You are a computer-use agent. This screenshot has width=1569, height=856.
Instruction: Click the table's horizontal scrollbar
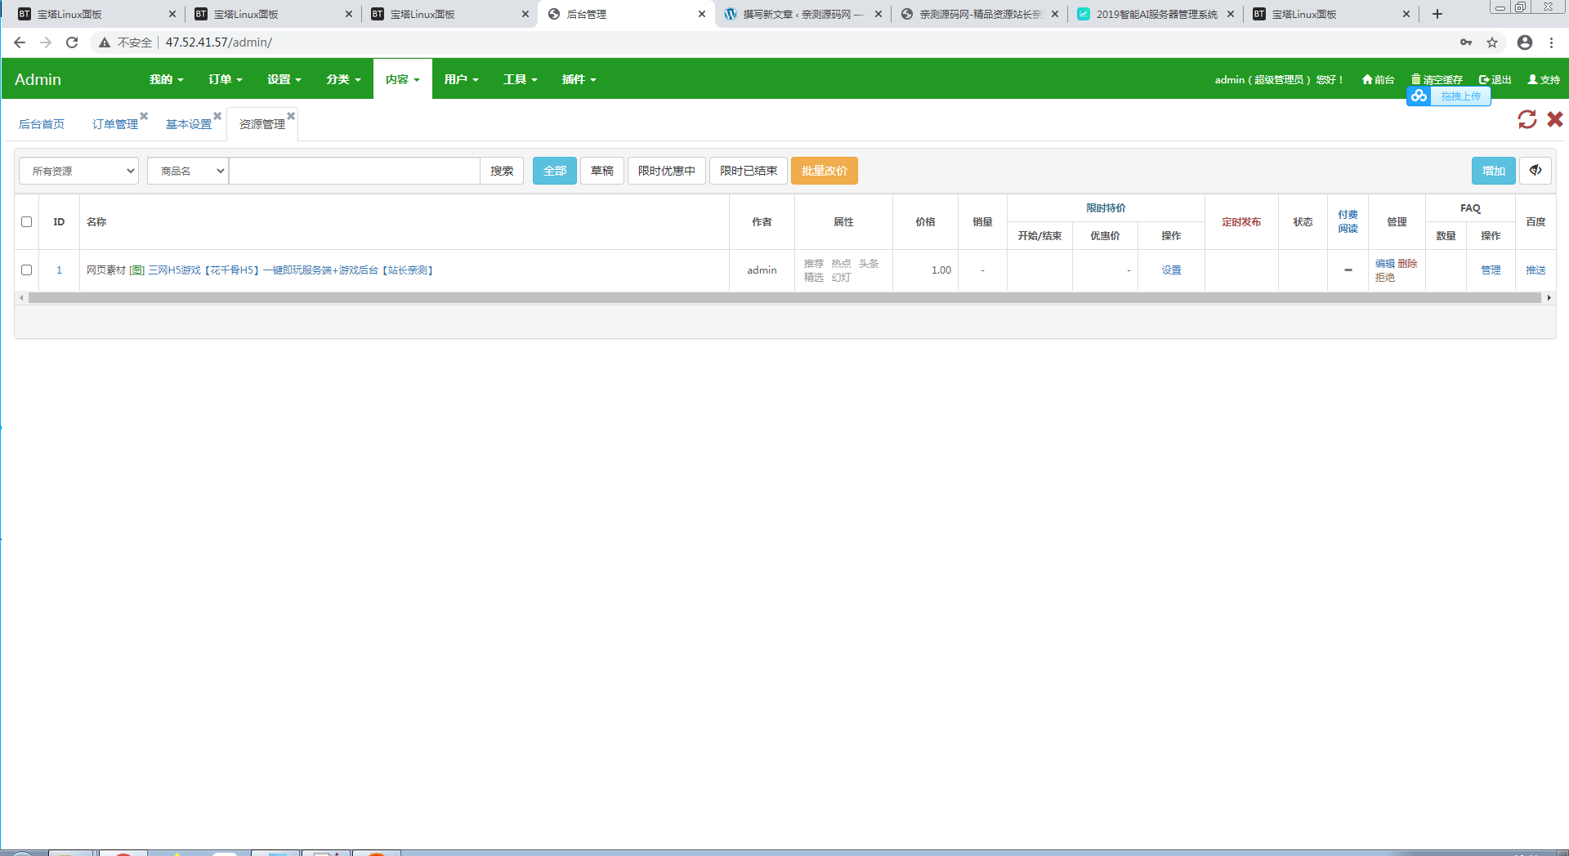(784, 298)
